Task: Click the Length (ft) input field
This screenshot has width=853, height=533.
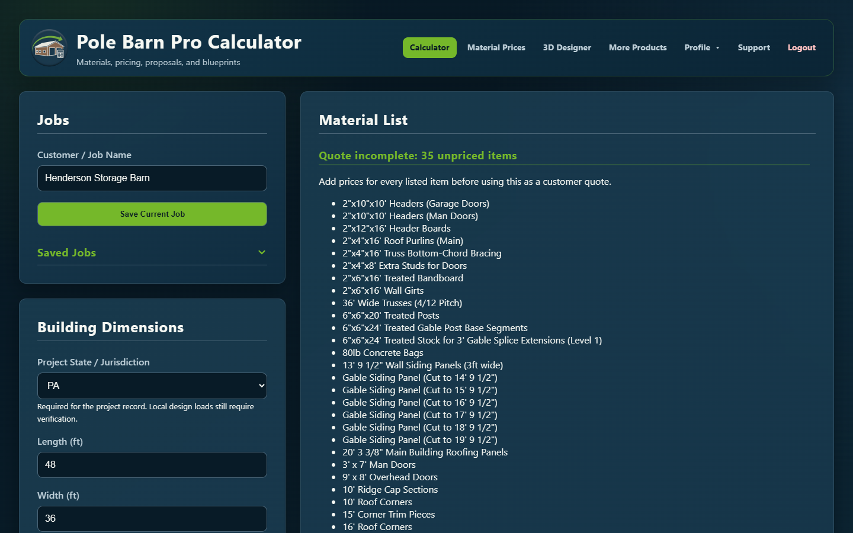Action: click(x=152, y=465)
